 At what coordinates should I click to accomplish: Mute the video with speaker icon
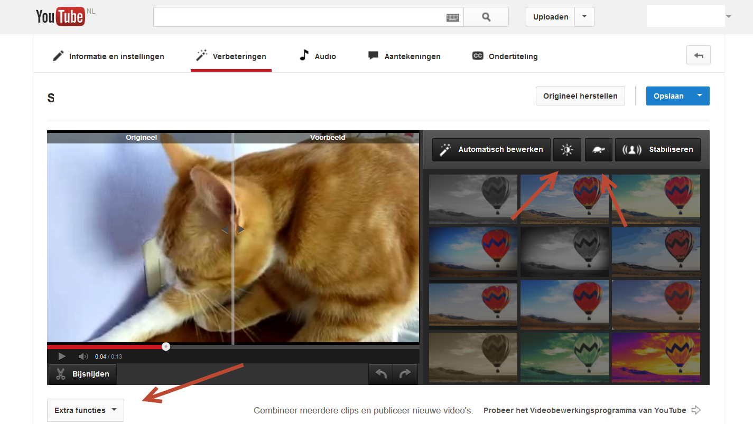[83, 356]
